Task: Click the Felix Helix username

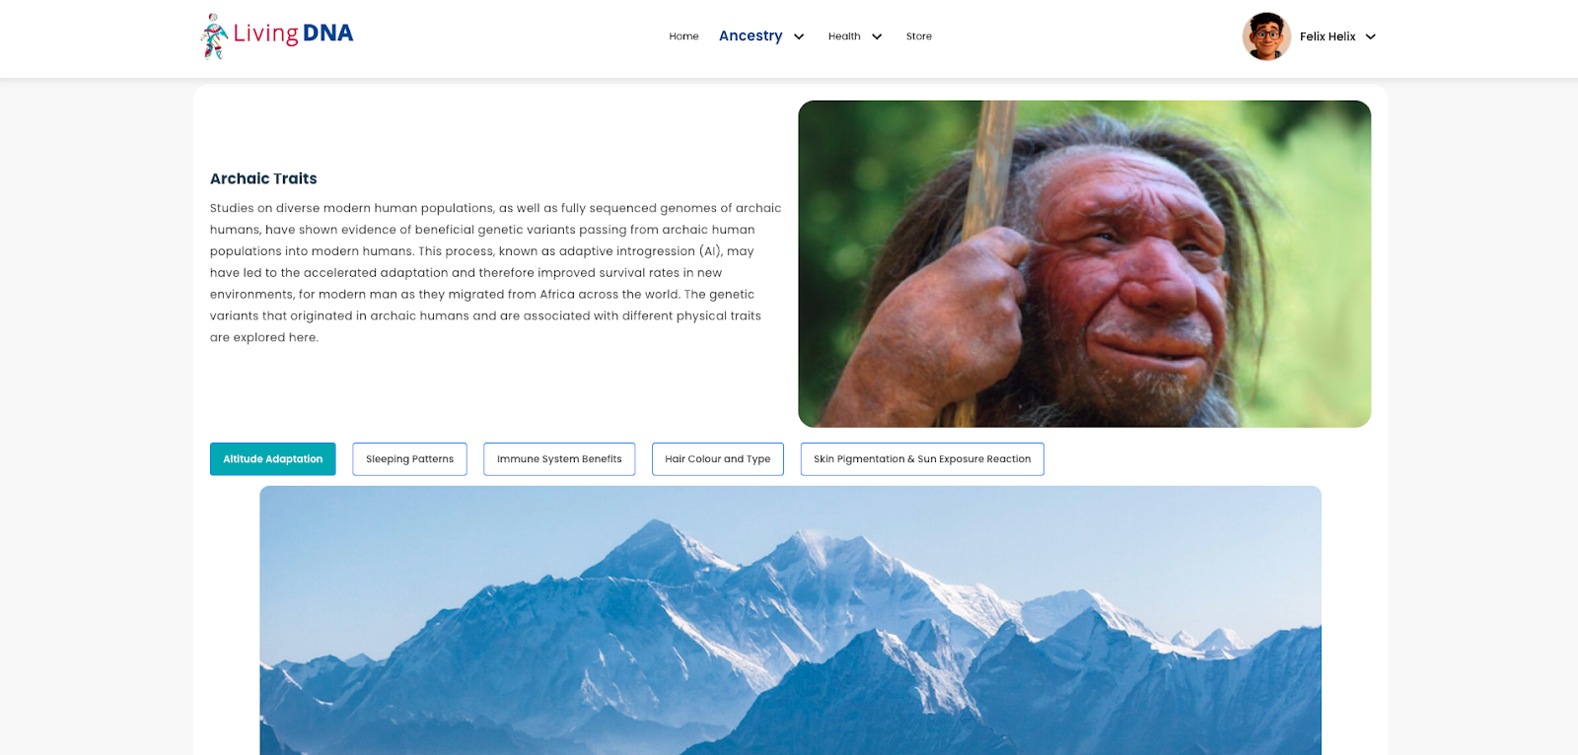Action: tap(1327, 36)
